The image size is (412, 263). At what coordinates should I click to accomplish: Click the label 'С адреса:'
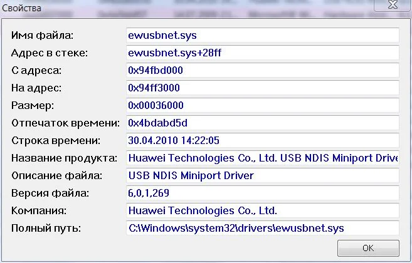(x=36, y=71)
